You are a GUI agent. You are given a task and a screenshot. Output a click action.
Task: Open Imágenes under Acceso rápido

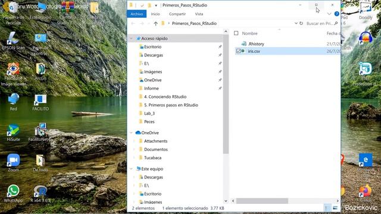[153, 72]
